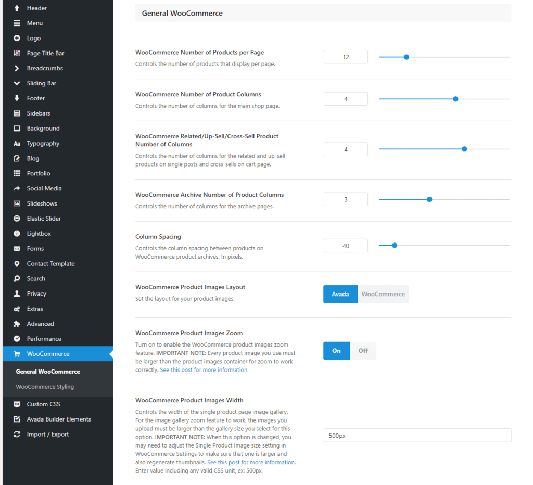This screenshot has height=485, width=533.
Task: Expand the Breadcrumbs section chevron
Action: coord(17,68)
